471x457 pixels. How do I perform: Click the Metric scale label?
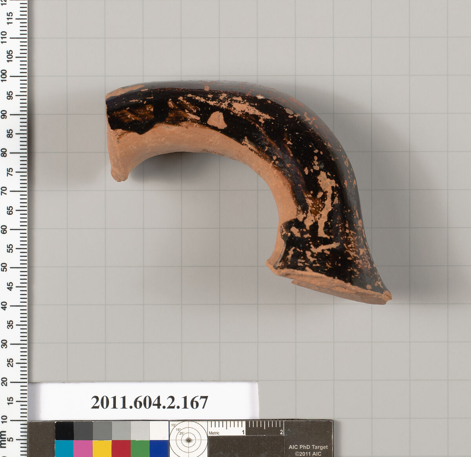point(214,433)
